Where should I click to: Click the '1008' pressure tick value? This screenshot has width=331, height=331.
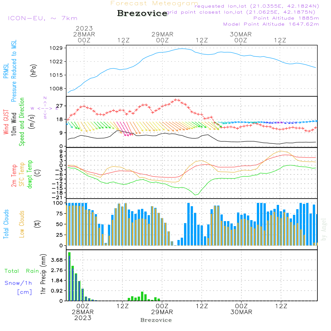pos(56,89)
